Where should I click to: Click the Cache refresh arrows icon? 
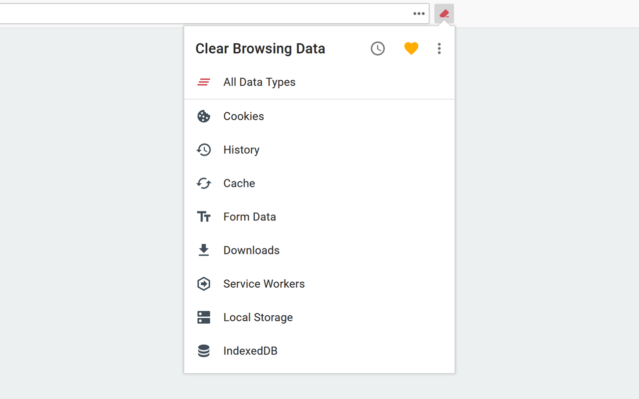click(204, 184)
